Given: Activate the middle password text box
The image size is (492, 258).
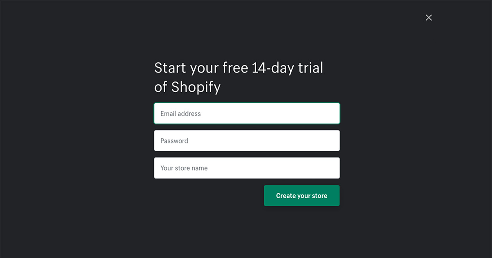Looking at the screenshot, I should tap(247, 140).
